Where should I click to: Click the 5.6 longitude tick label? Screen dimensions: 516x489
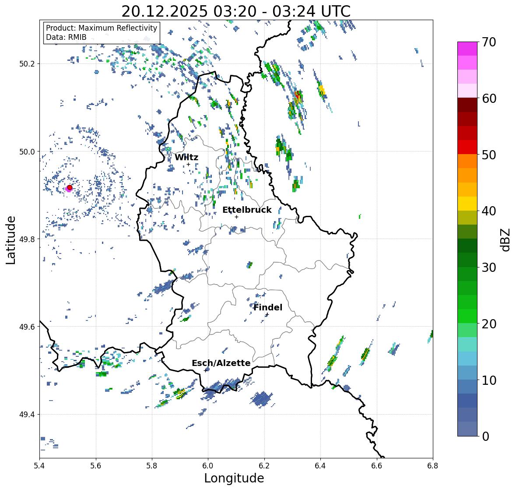click(96, 466)
